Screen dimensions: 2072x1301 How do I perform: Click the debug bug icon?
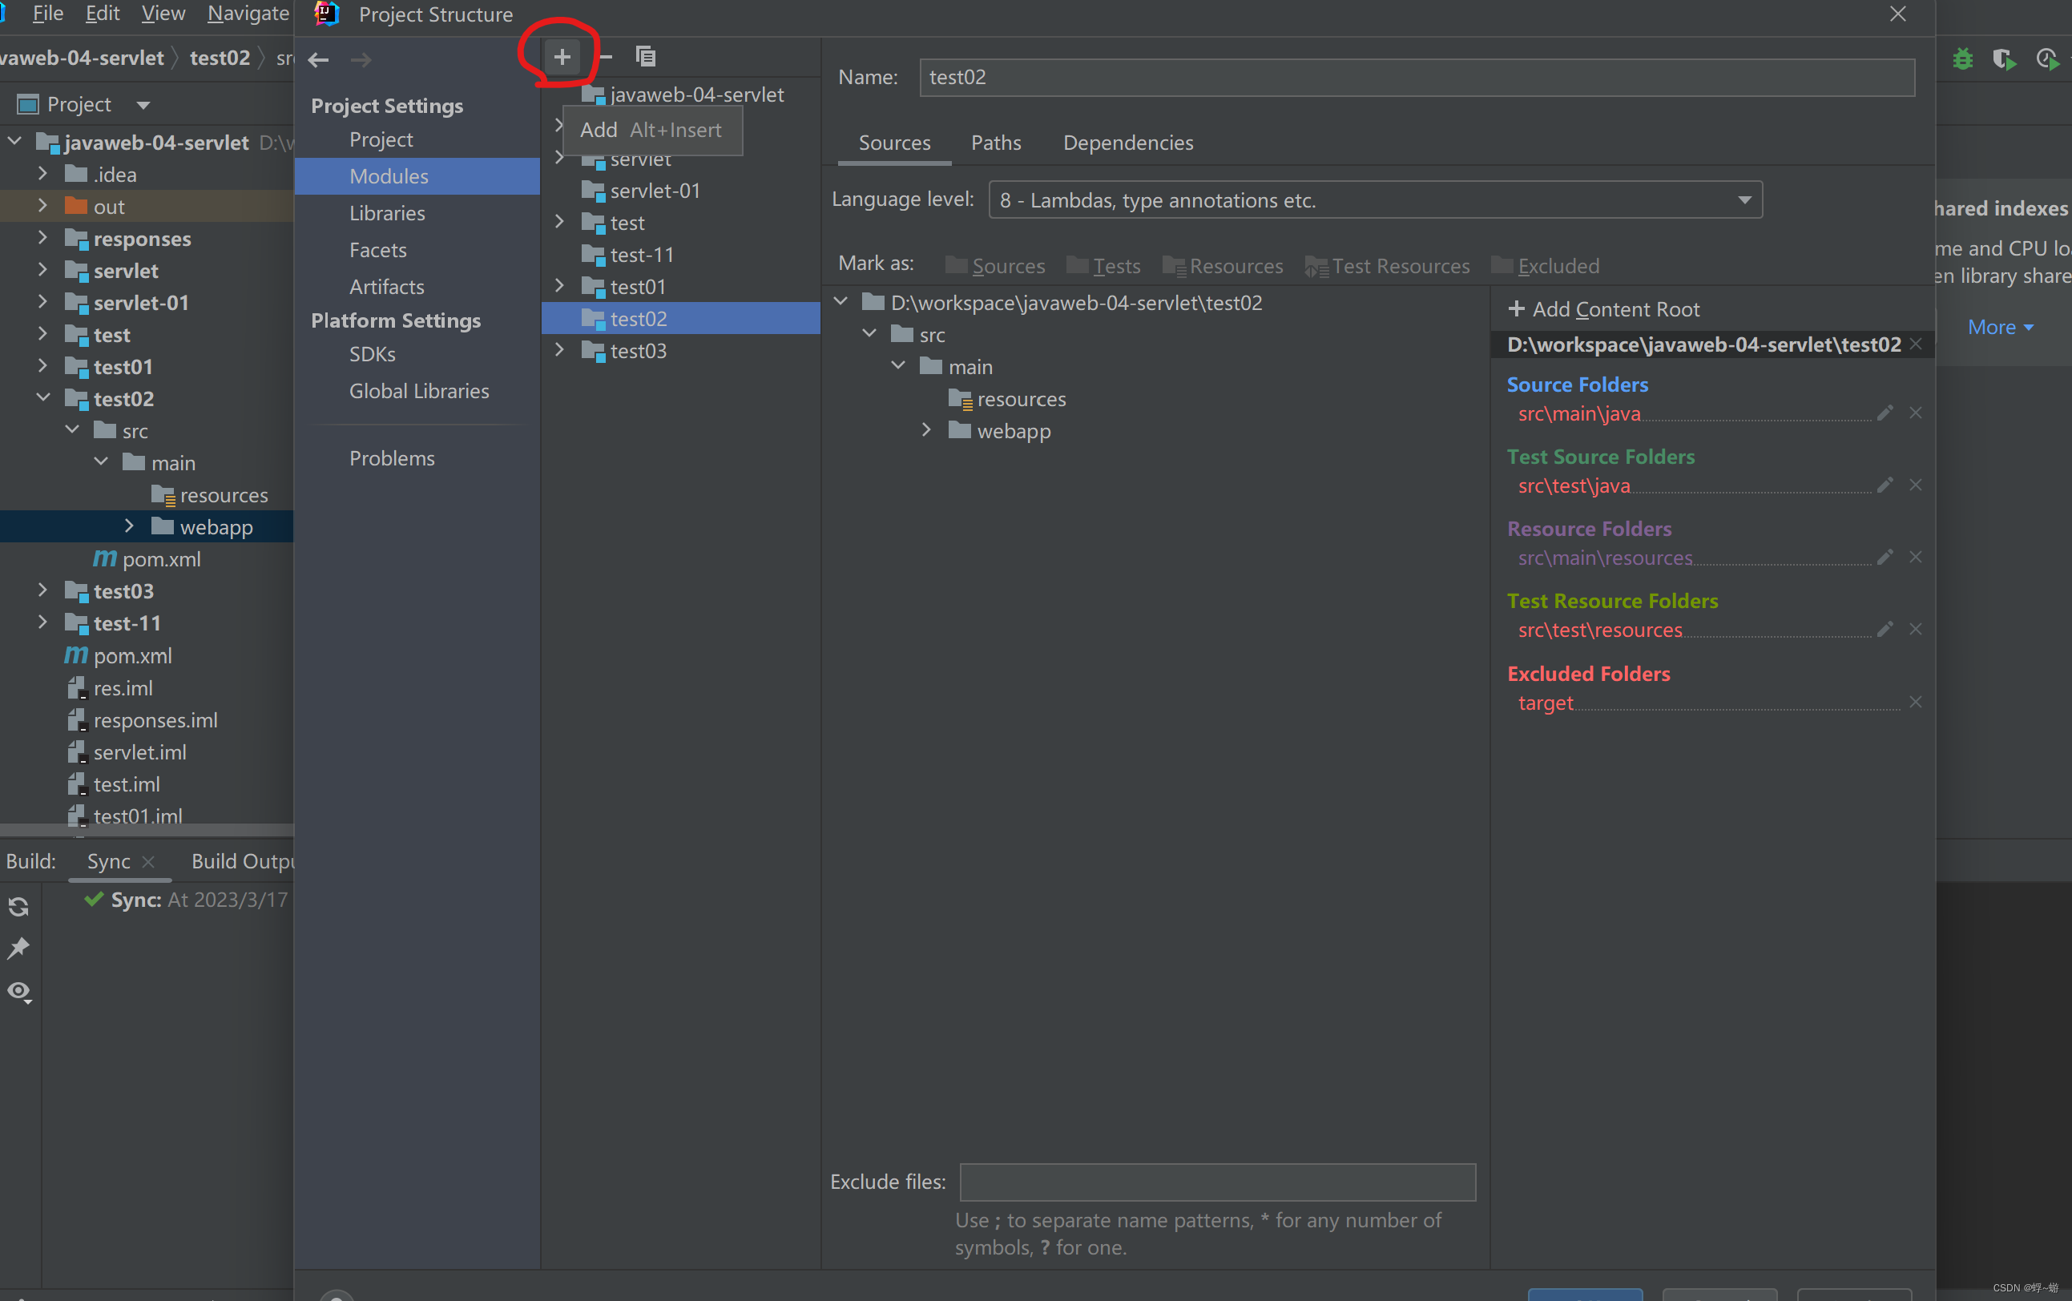point(1963,59)
